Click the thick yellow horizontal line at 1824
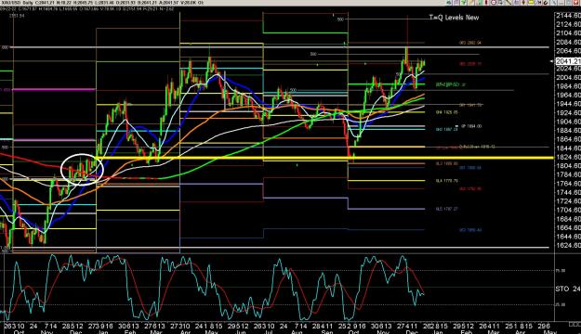This screenshot has height=334, width=581. 326,158
